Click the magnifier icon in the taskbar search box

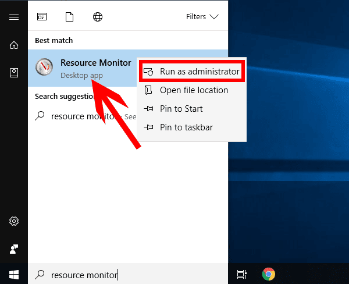[x=40, y=275]
